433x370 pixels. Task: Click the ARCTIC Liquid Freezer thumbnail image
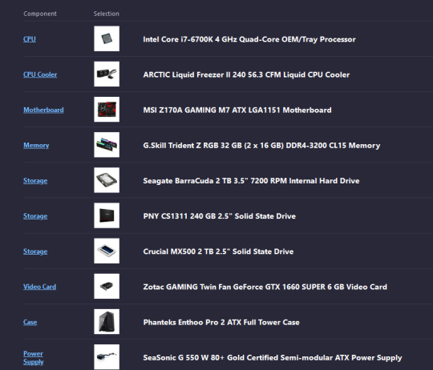pyautogui.click(x=107, y=74)
